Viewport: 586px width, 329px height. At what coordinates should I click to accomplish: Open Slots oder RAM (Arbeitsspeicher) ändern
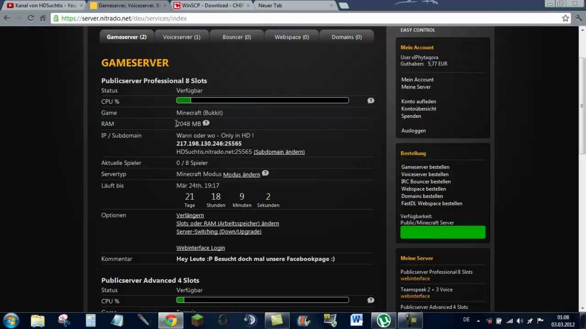coord(228,223)
